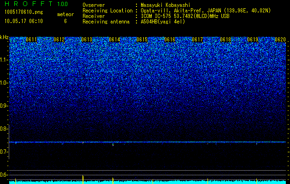Click the horizontal cyan carrier line near 0.74 kHz
This screenshot has height=184, width=290.
click(x=148, y=142)
